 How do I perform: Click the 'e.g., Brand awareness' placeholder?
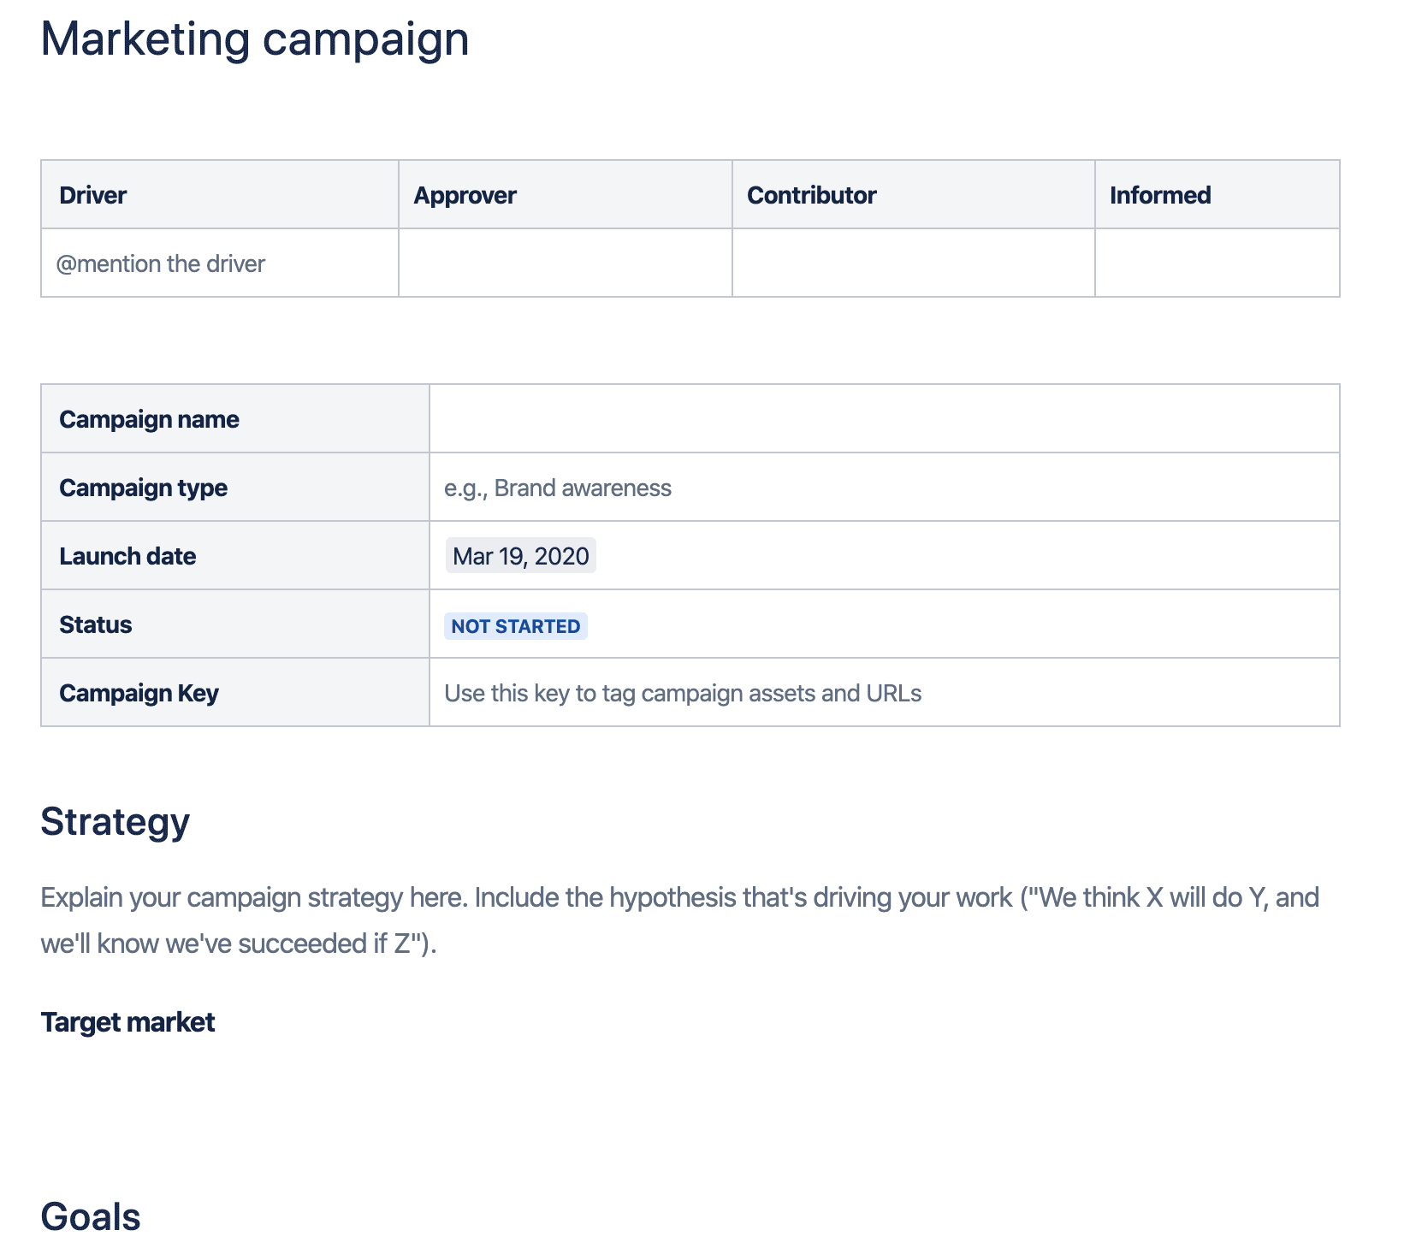[558, 488]
